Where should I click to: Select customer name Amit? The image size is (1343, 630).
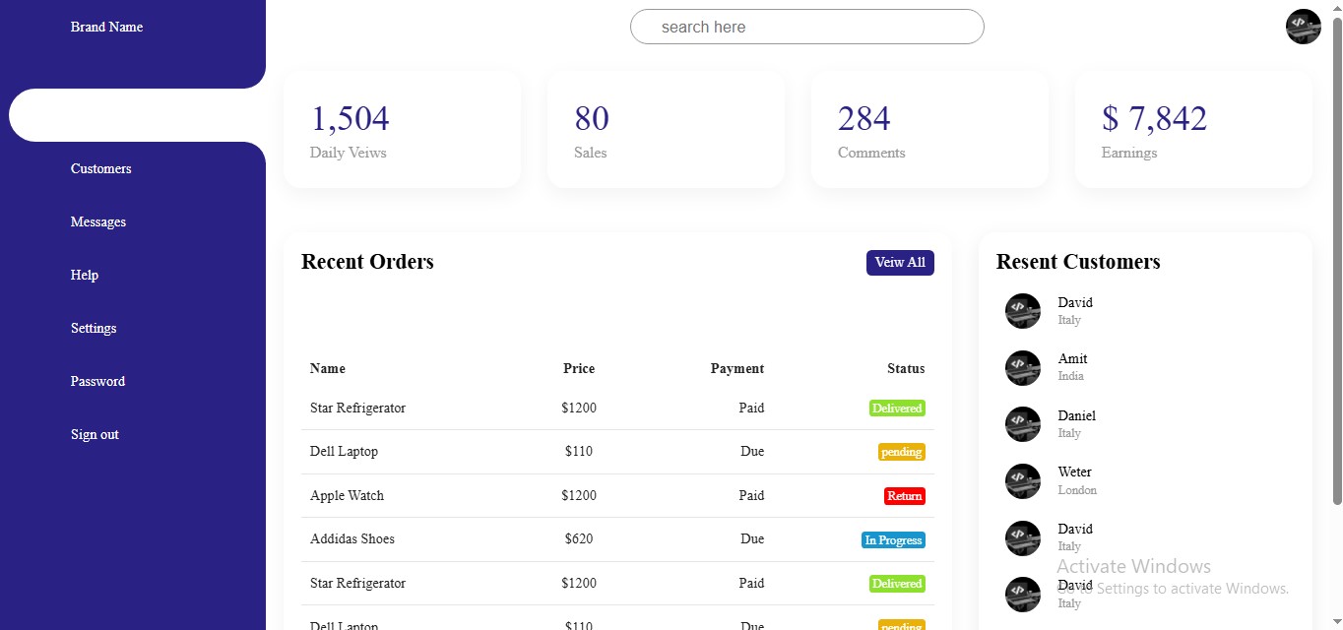1072,359
